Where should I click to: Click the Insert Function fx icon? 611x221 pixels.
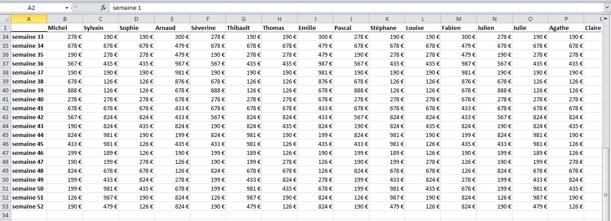coord(103,8)
